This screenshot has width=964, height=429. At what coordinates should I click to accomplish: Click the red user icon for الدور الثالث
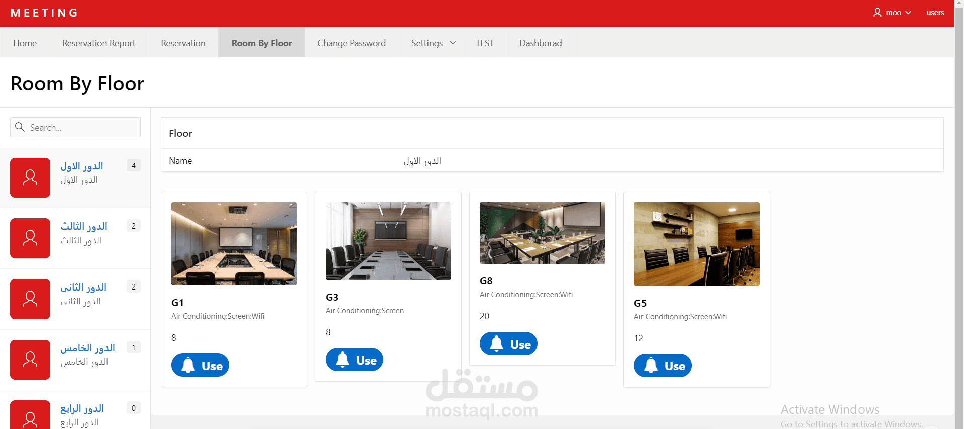coord(30,238)
